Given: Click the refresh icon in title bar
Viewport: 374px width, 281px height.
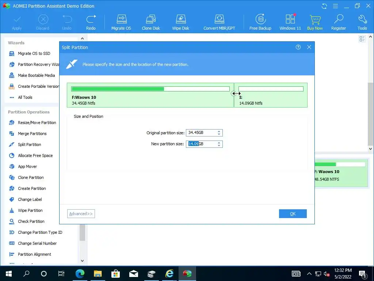Looking at the screenshot, I should coord(324,6).
